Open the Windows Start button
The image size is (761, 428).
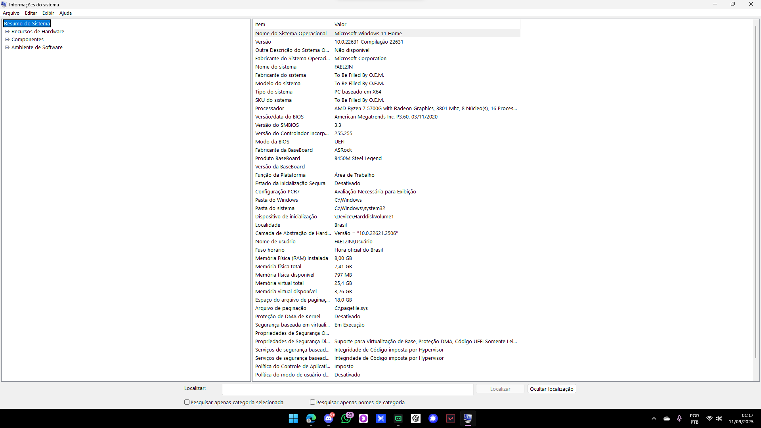click(x=293, y=418)
